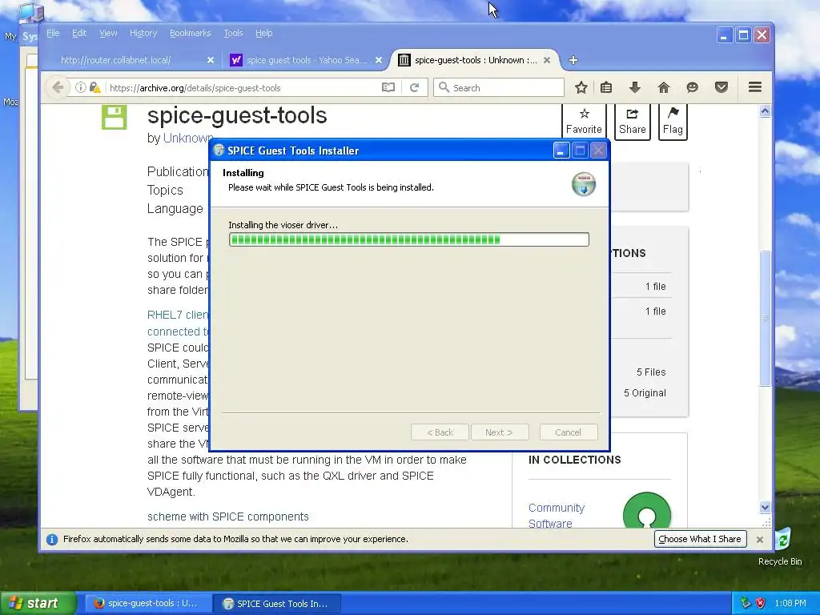This screenshot has width=820, height=615.
Task: Click the lock with warning icon in the address bar
Action: [94, 87]
